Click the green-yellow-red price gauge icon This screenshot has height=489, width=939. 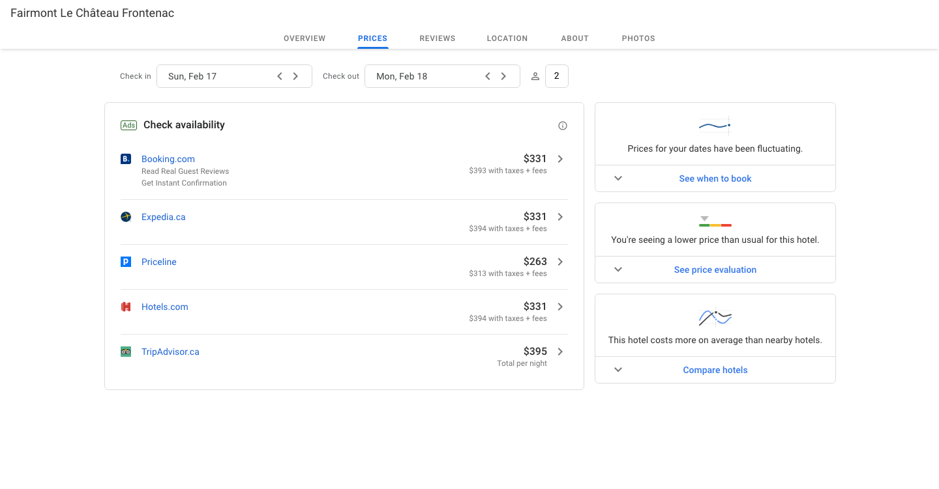pos(715,221)
